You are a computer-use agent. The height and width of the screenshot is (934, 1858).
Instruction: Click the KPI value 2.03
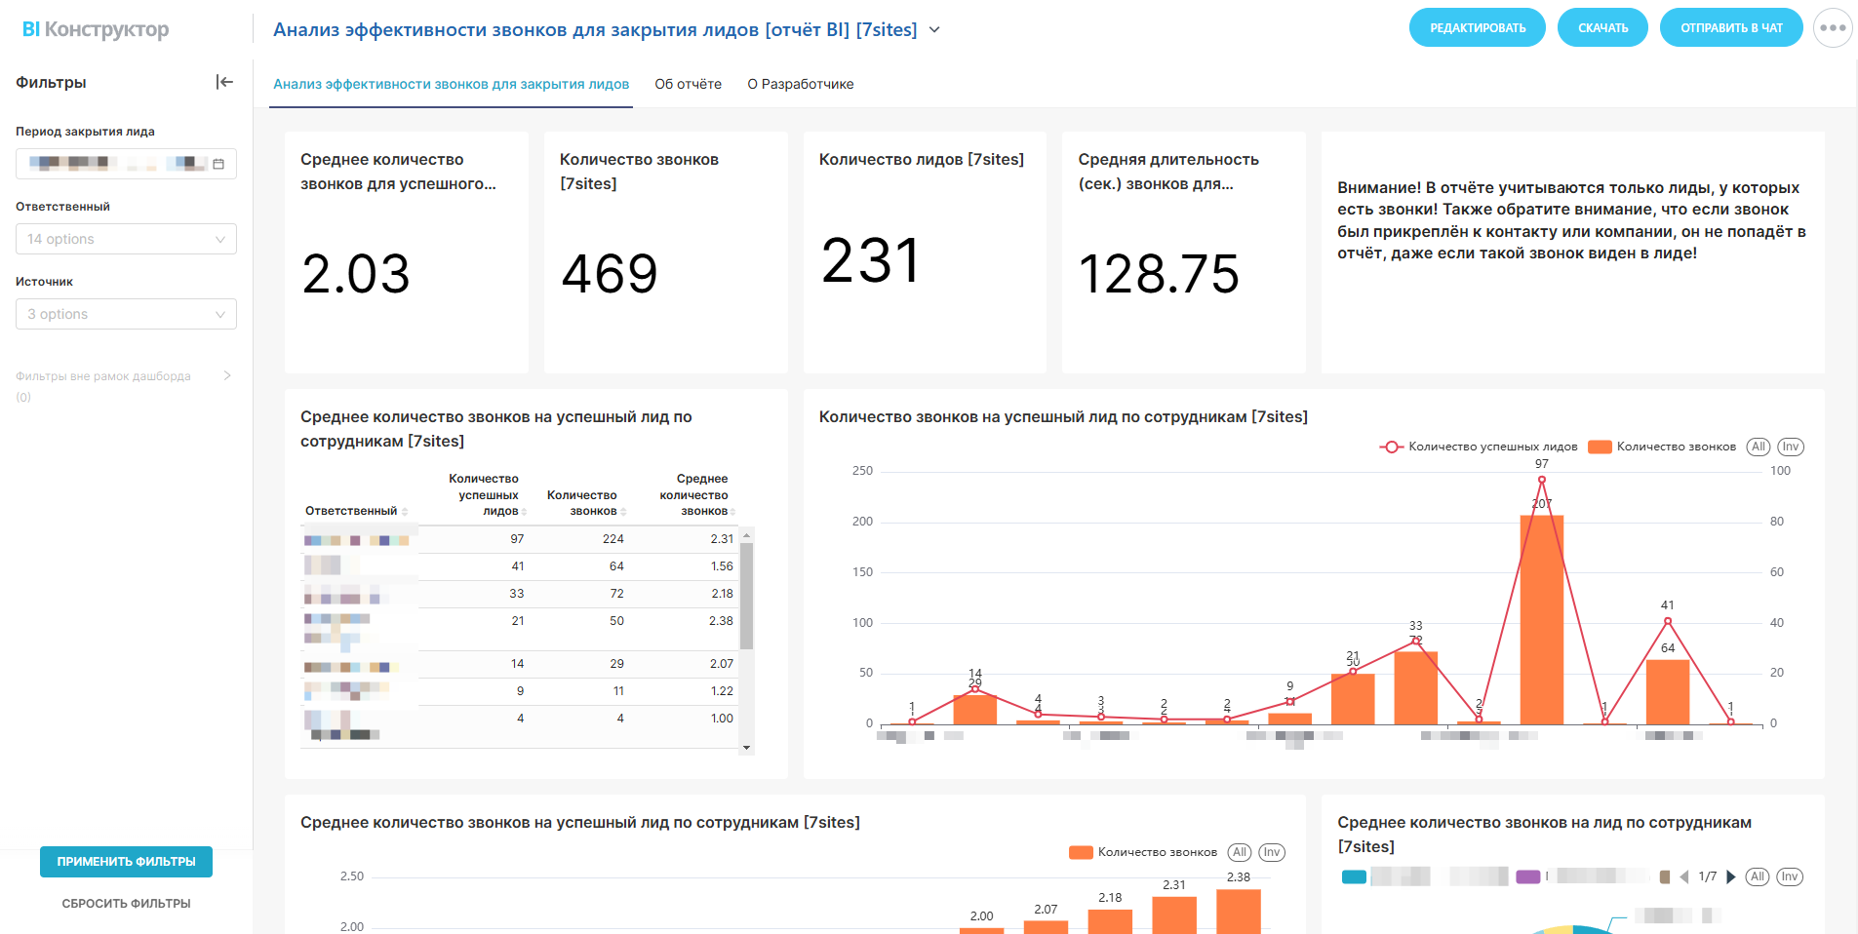(x=356, y=274)
